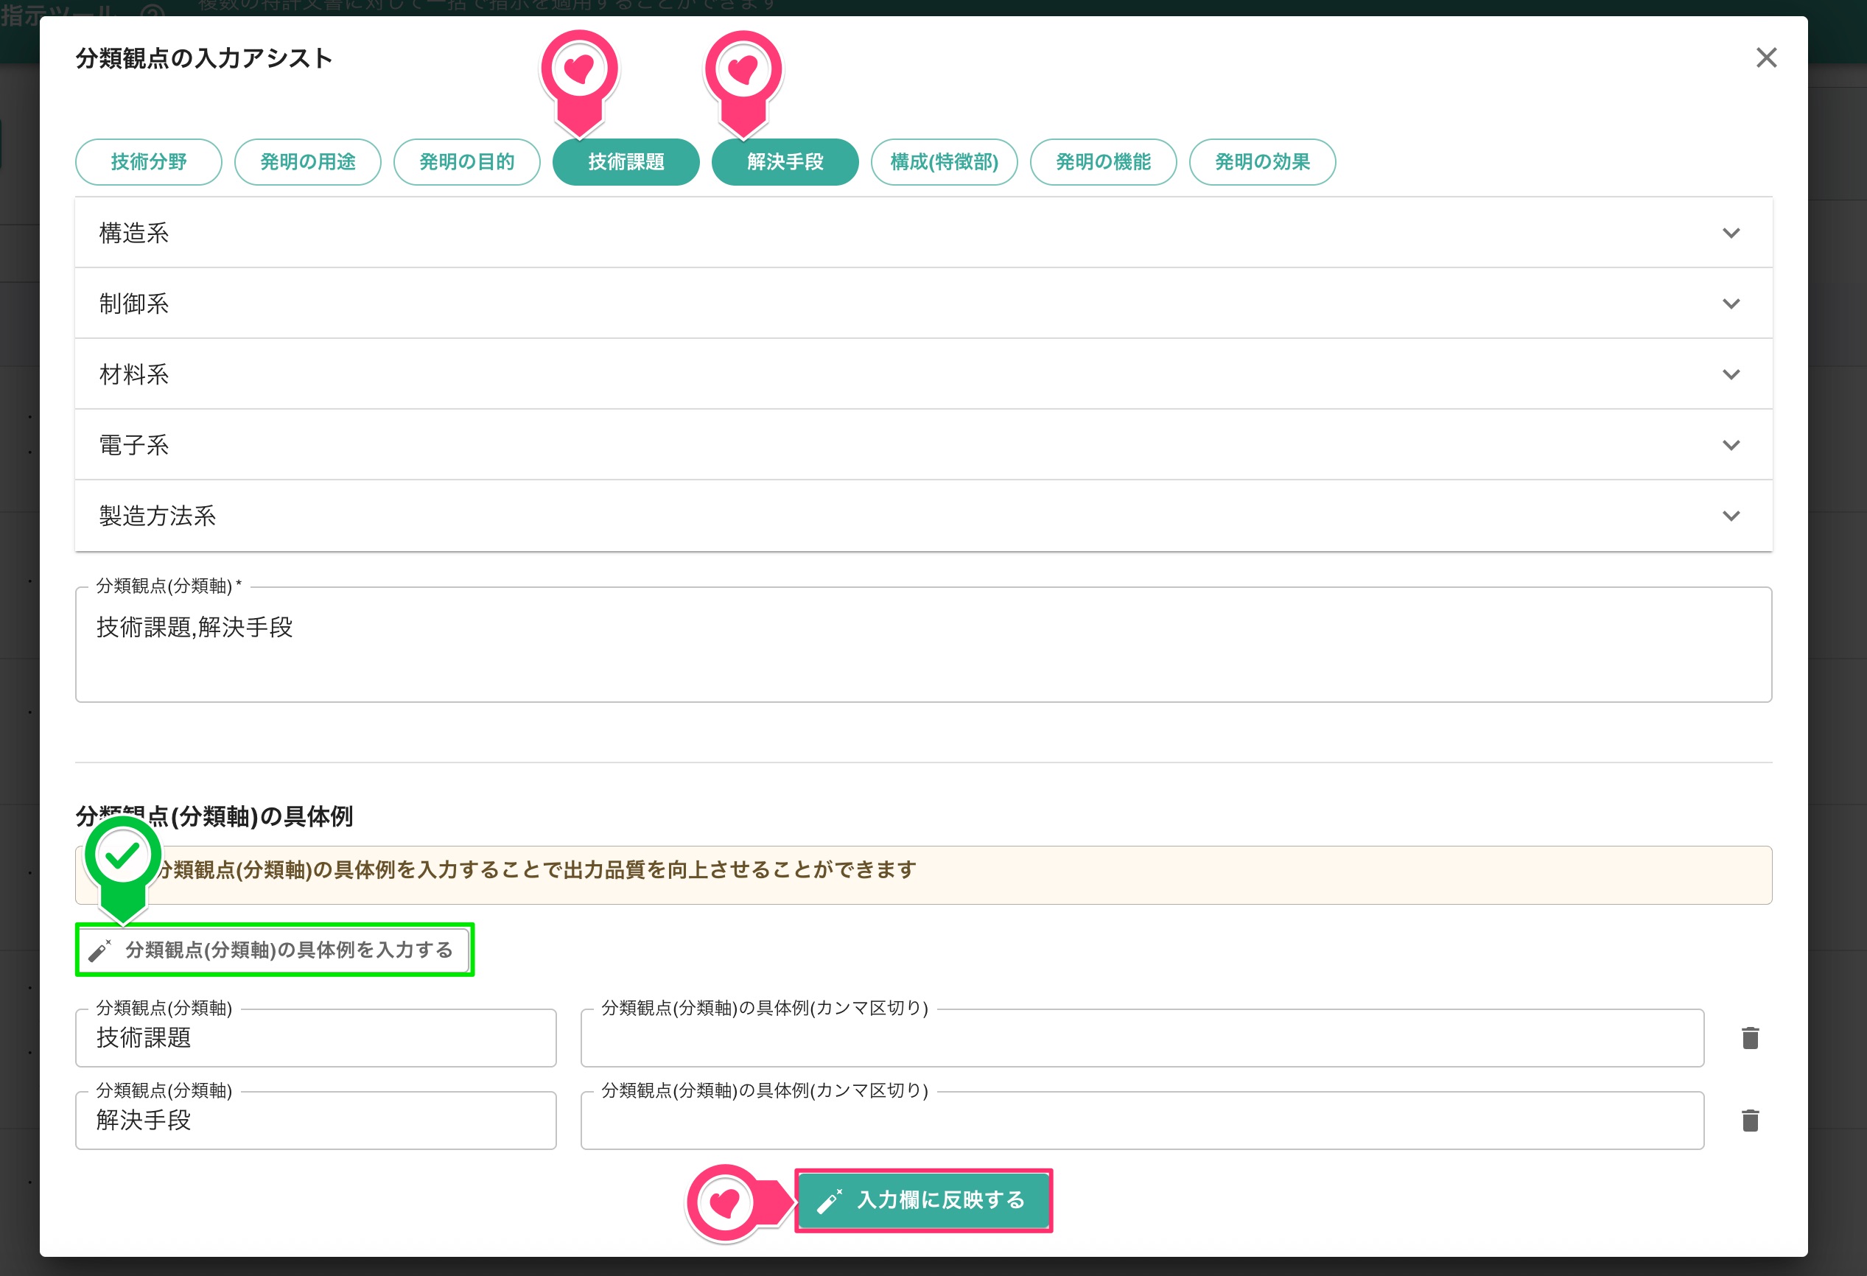Click the 分類観点(分類軸) text area with 技術課題,解決手段

[x=923, y=645]
